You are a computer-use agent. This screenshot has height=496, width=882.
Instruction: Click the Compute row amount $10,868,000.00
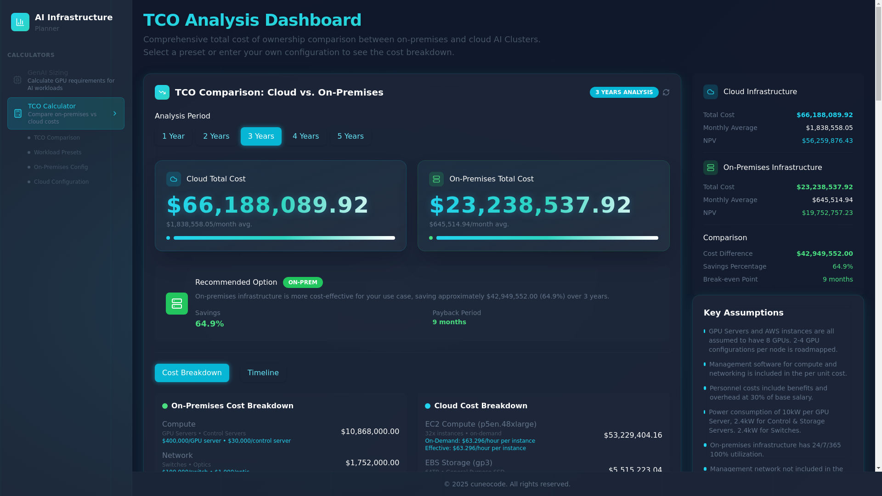pos(370,432)
